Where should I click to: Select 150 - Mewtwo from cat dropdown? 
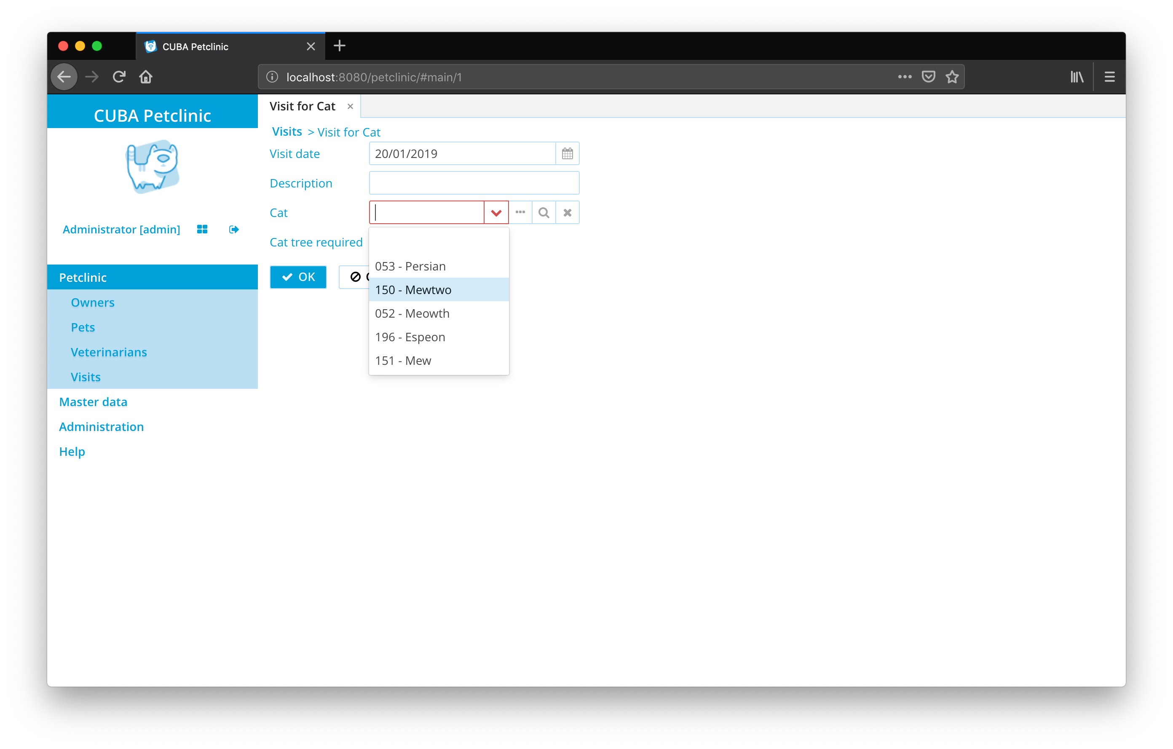[438, 289]
